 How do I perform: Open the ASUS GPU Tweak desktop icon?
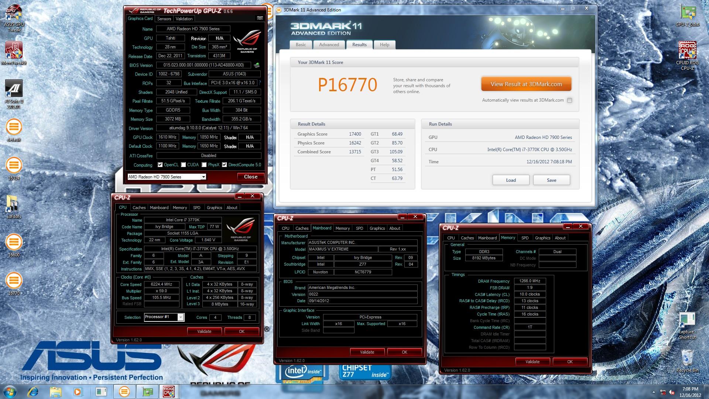coord(14,18)
